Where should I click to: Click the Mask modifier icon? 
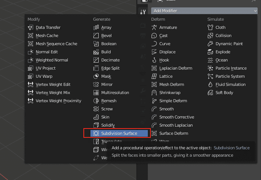pos(96,76)
